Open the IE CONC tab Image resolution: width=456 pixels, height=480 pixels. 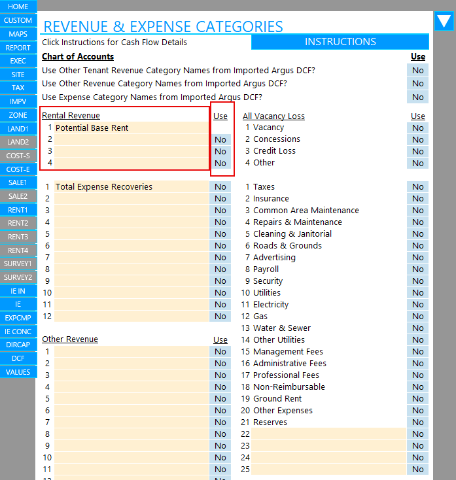pos(18,332)
